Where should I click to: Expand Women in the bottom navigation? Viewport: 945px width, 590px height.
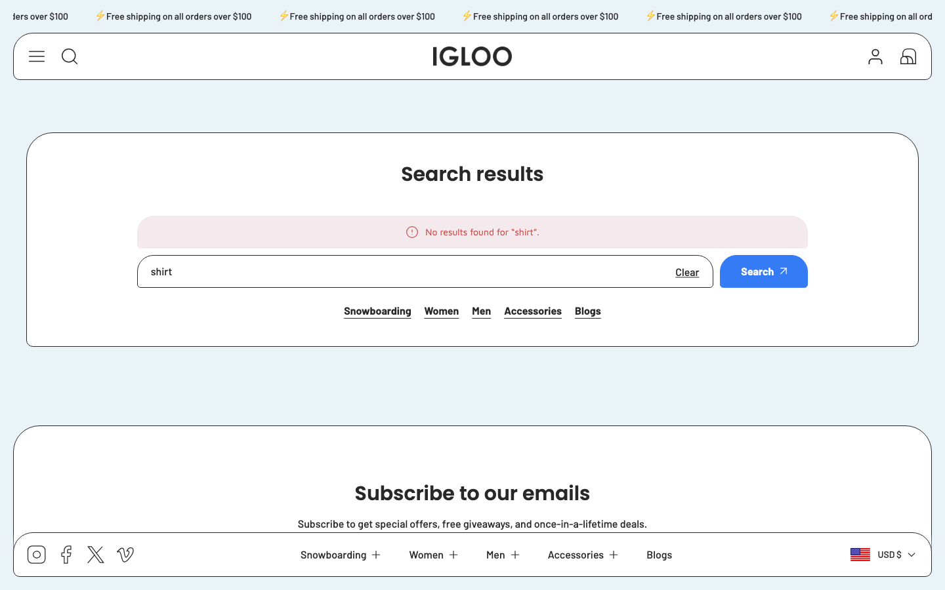coord(434,555)
